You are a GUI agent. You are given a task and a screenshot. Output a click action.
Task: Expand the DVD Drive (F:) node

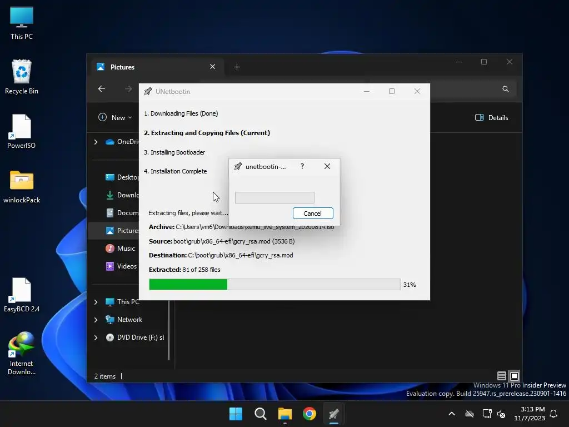point(96,337)
